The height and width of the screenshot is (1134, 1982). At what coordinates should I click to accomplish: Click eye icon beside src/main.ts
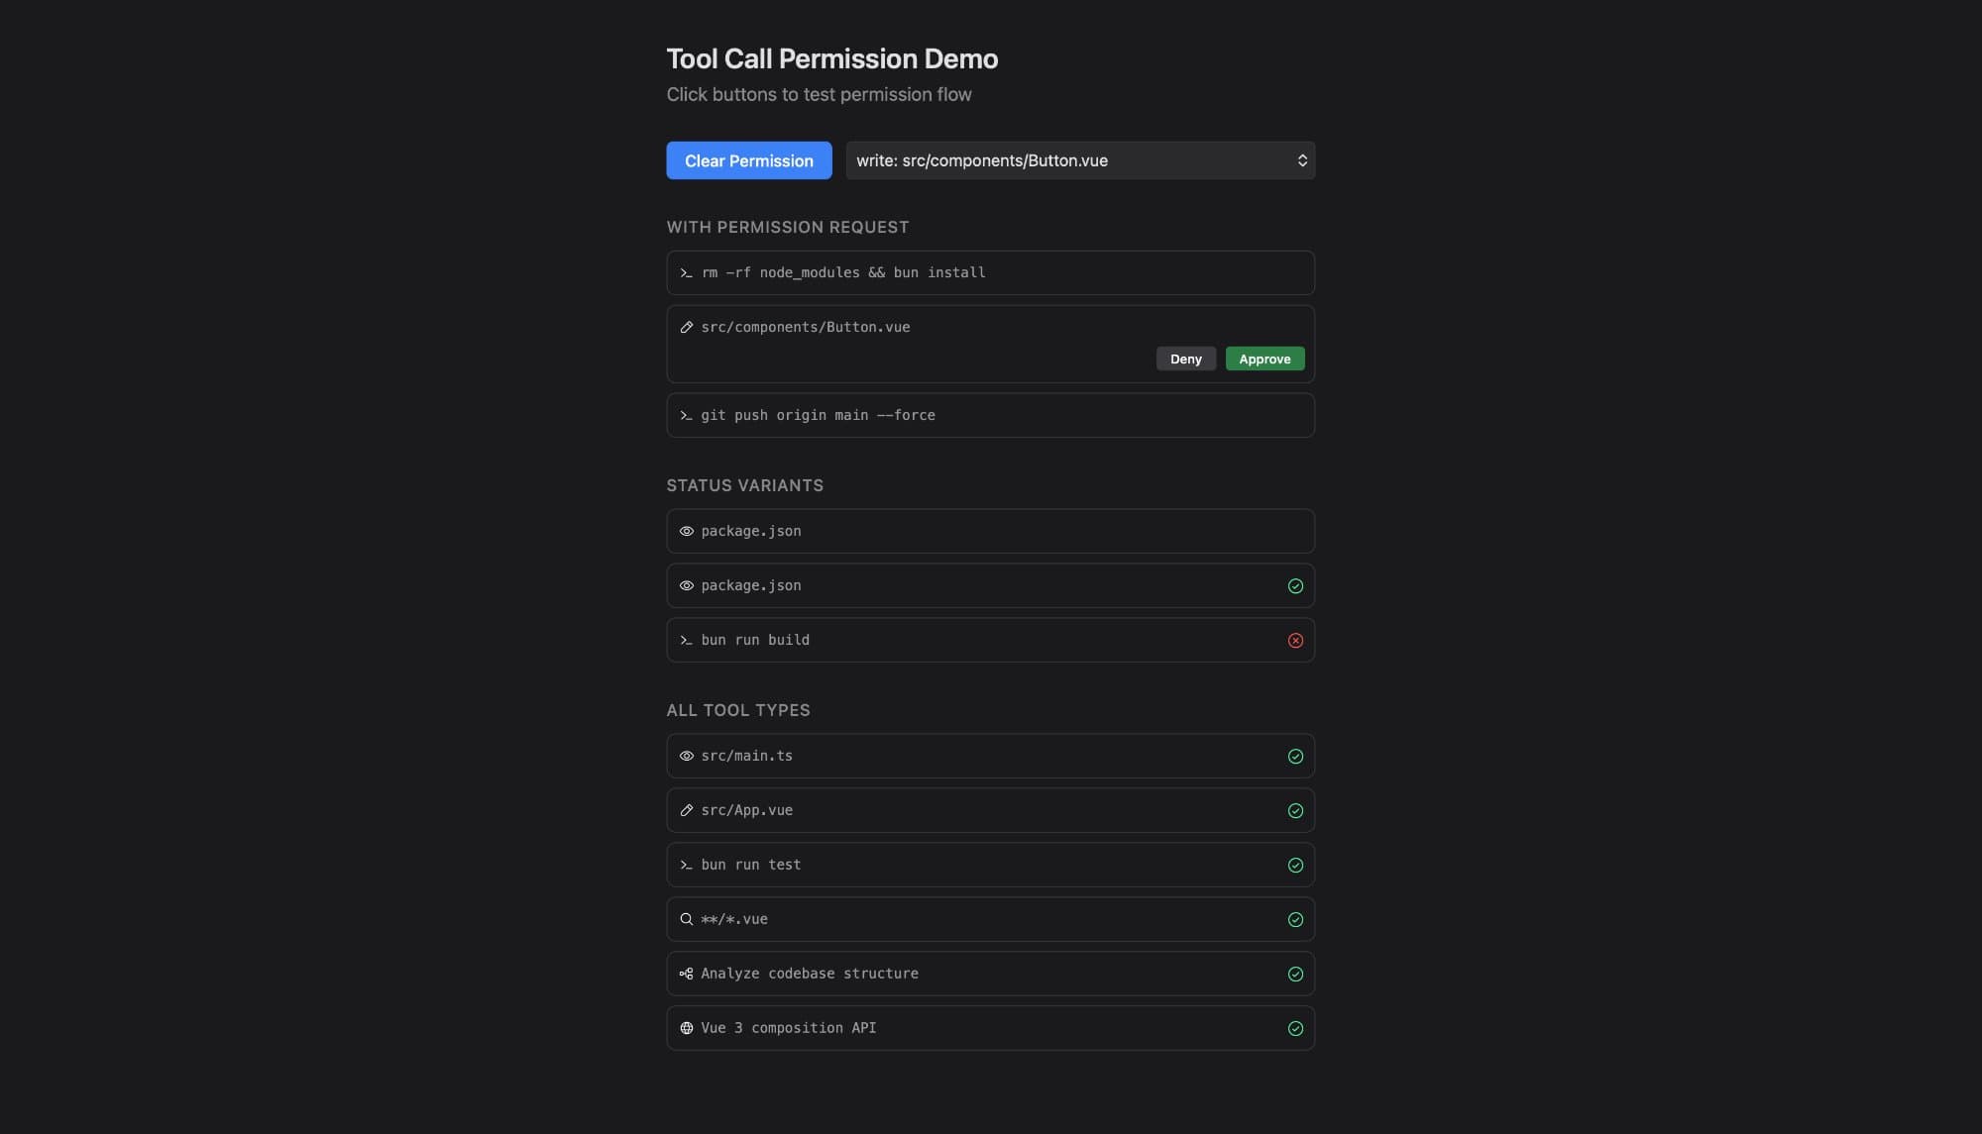[x=686, y=757]
